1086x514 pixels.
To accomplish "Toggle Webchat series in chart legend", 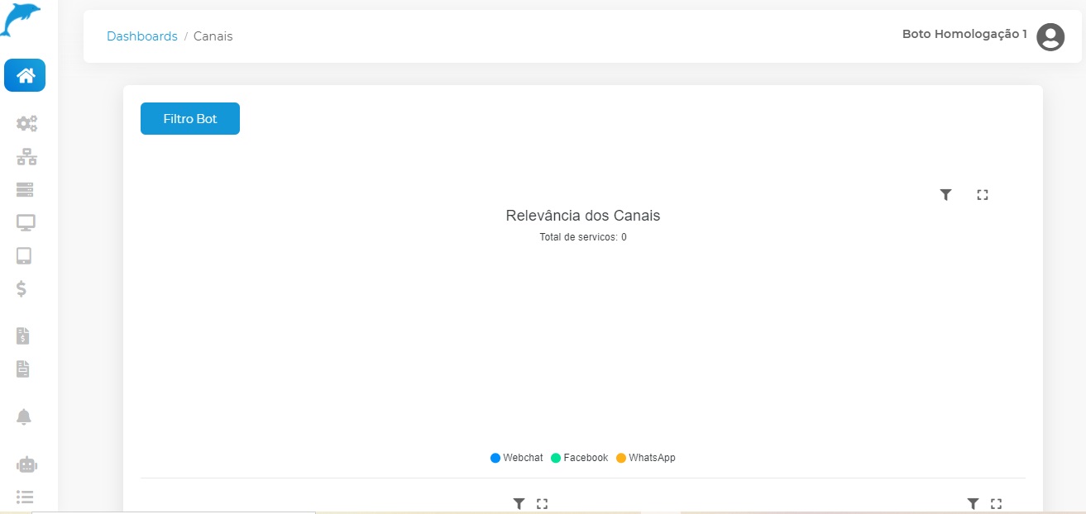I will (x=517, y=458).
